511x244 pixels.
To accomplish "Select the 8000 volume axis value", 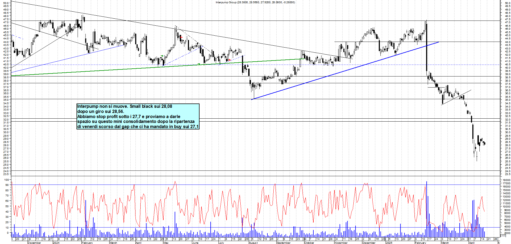I will click(x=507, y=213).
